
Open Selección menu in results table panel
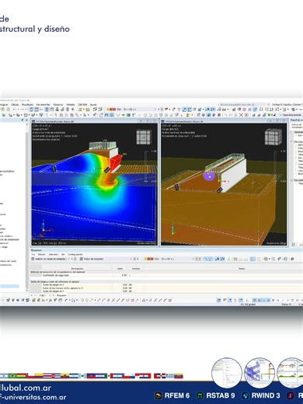point(54,254)
